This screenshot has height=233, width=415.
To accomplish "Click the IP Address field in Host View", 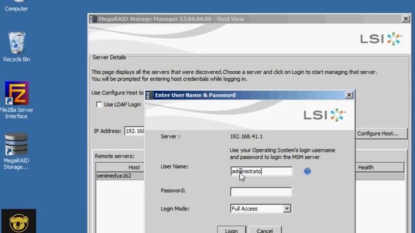I will (x=135, y=131).
